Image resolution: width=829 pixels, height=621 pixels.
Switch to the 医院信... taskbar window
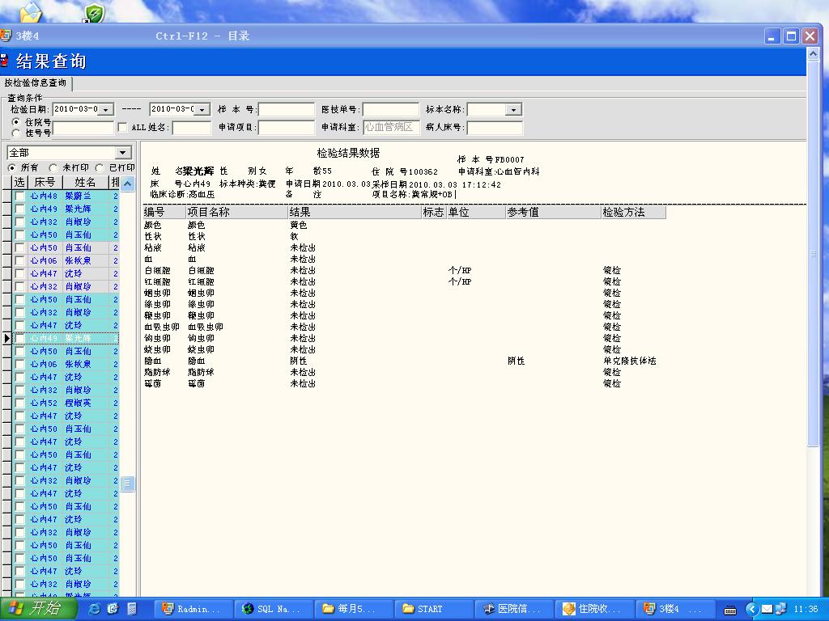point(516,609)
